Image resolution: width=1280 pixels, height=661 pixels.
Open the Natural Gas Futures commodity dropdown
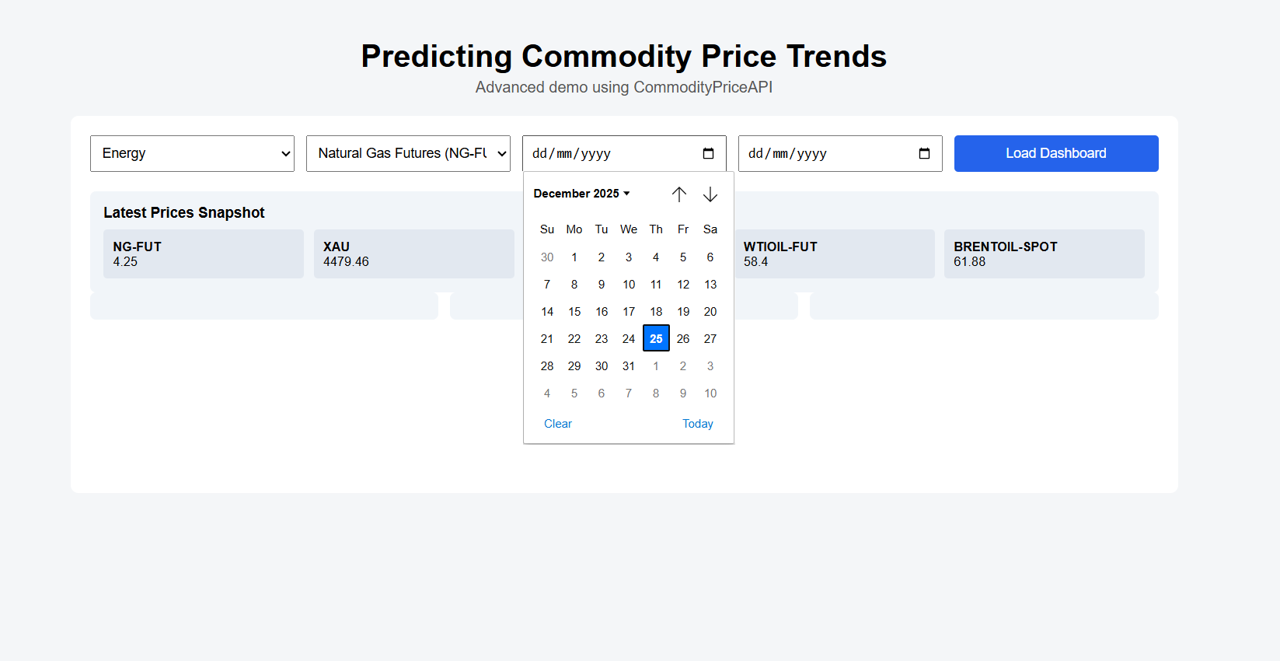tap(408, 153)
